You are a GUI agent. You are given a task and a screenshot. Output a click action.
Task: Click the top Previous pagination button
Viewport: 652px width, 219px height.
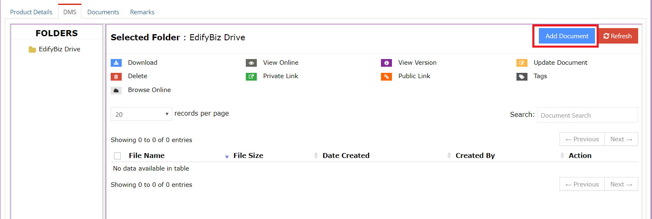pos(582,139)
